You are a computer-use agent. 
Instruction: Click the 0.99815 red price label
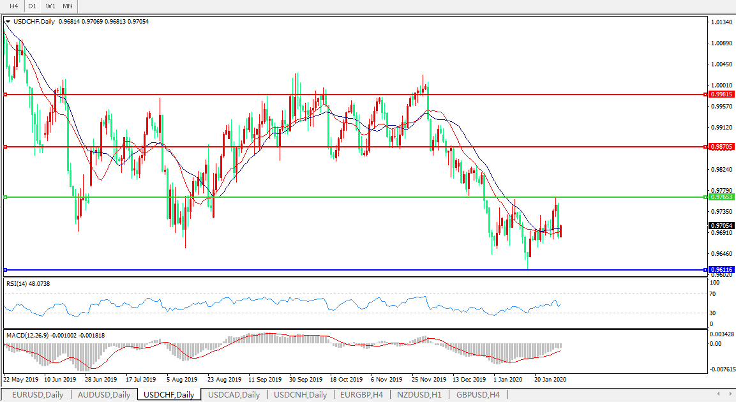click(722, 94)
